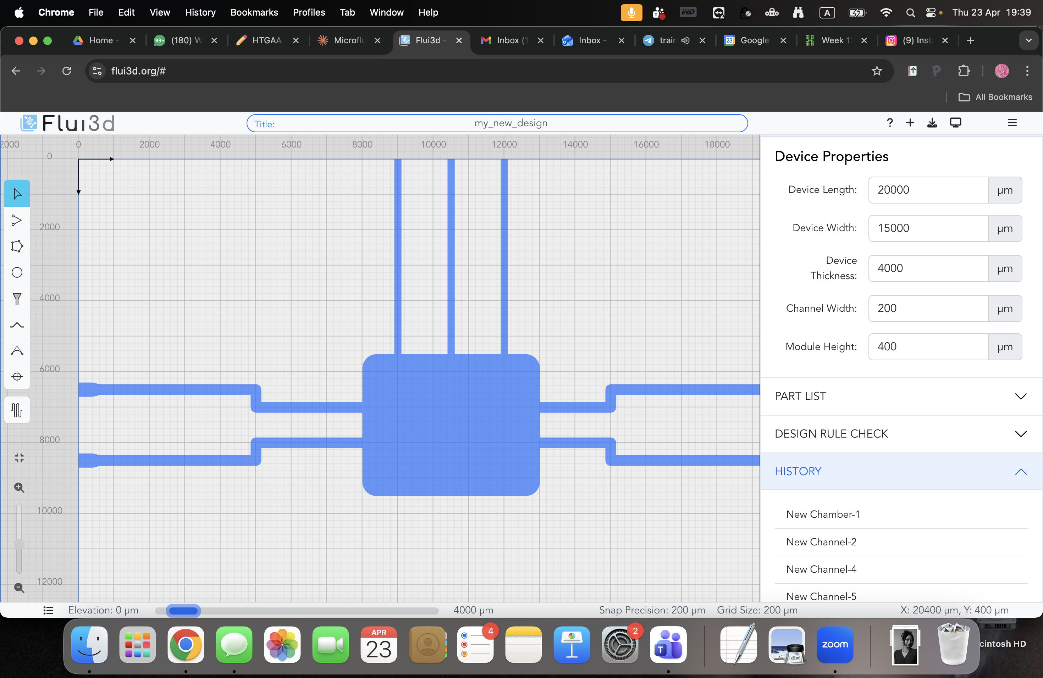
Task: Click the Module Height input field
Action: (x=928, y=347)
